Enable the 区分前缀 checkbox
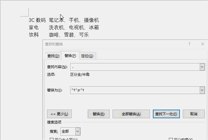This screenshot has height=140, width=208. [x=171, y=139]
